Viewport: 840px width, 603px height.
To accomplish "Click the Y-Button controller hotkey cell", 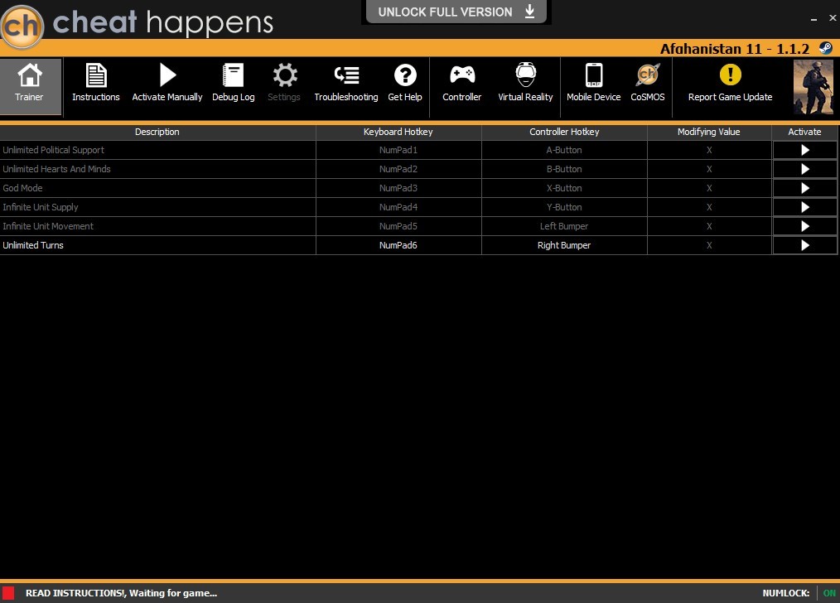I will [x=564, y=207].
